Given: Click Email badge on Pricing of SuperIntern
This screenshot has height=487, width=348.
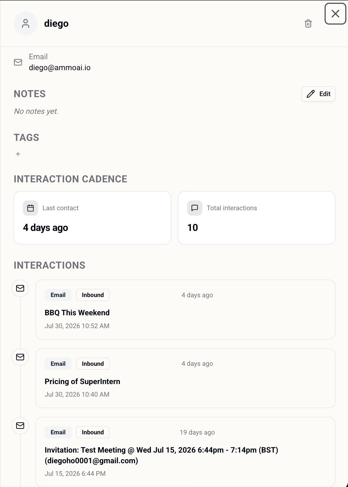Looking at the screenshot, I should pyautogui.click(x=58, y=364).
